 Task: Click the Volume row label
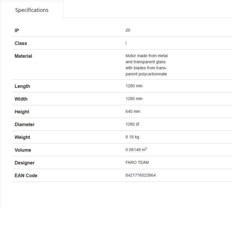point(23,150)
